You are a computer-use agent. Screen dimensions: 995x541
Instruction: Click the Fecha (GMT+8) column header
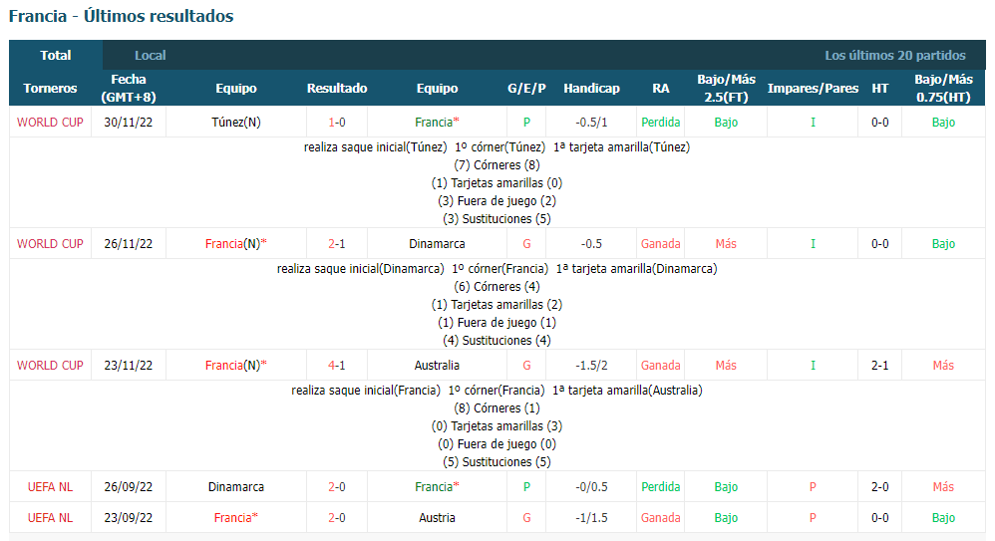(x=129, y=88)
